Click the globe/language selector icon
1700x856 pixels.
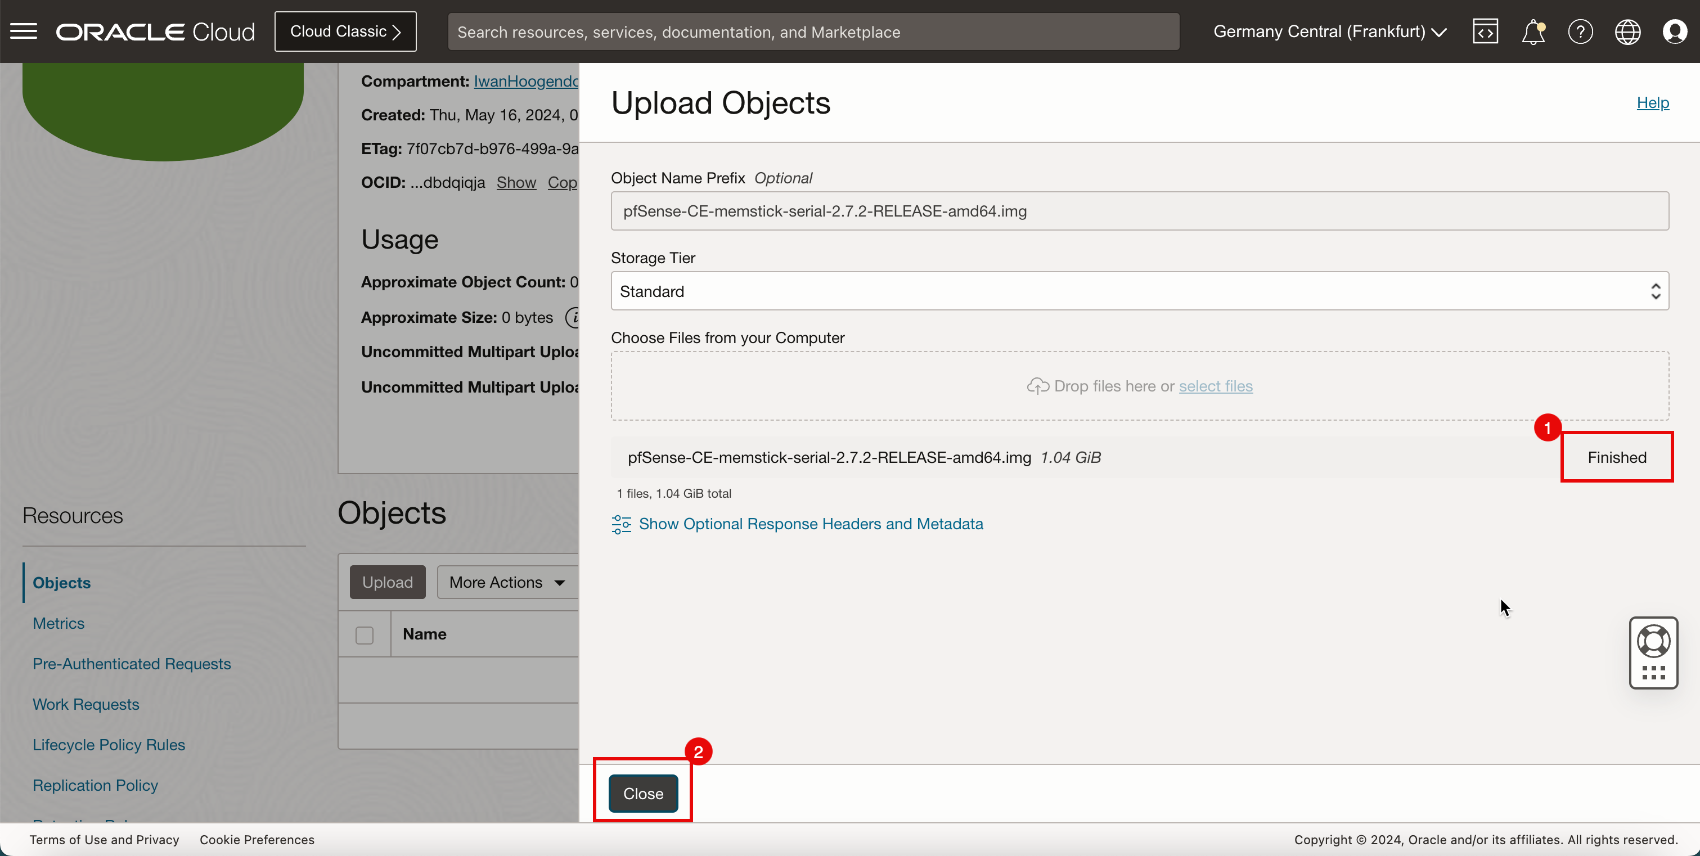tap(1628, 31)
